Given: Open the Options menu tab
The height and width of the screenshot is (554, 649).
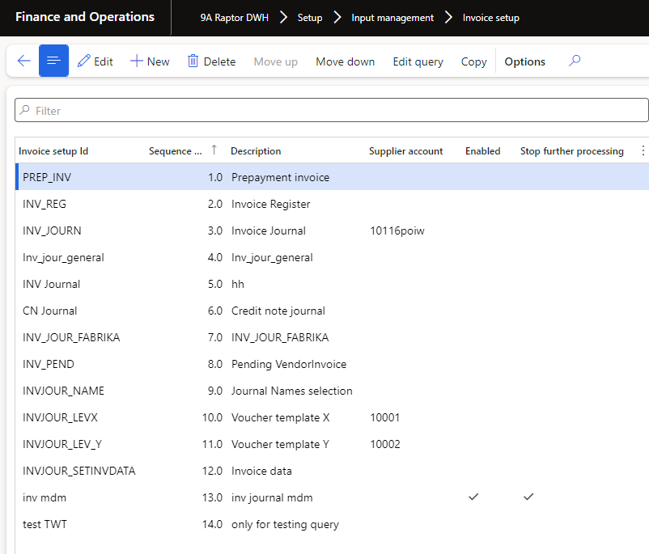Looking at the screenshot, I should (524, 61).
